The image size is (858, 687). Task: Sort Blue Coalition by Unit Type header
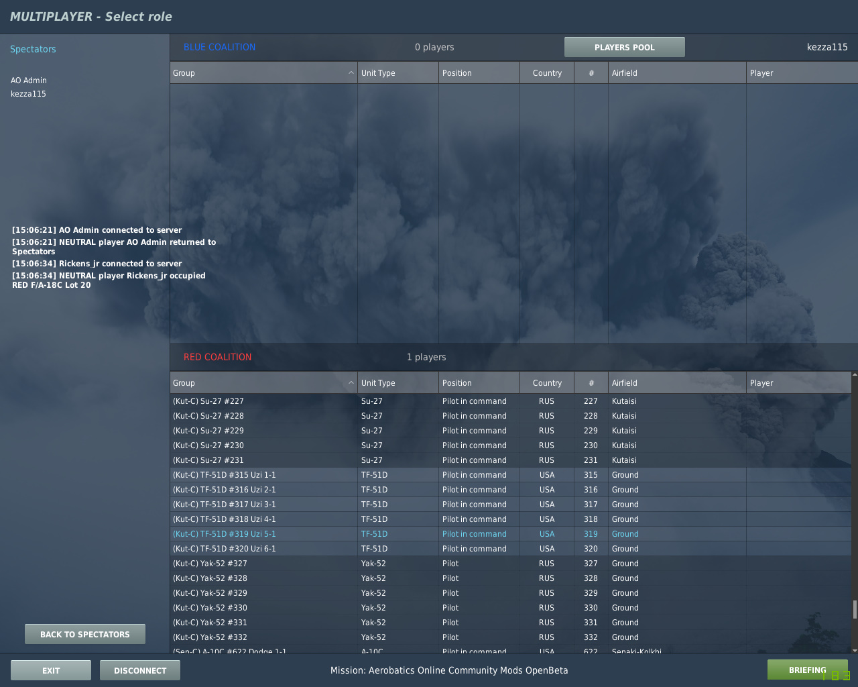pyautogui.click(x=398, y=73)
